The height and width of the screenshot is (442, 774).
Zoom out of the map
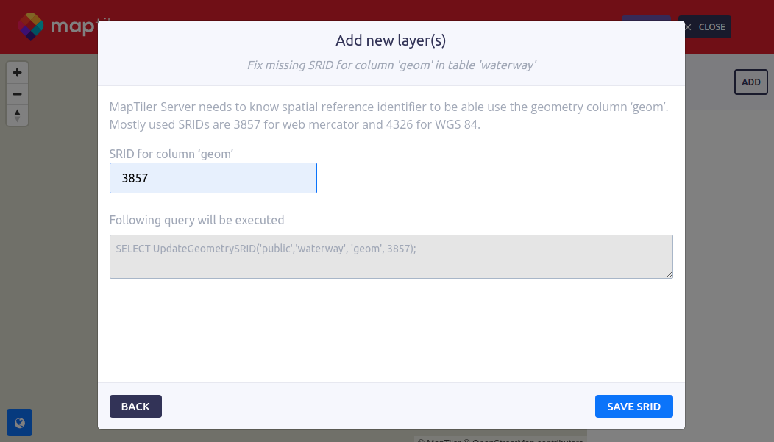pos(17,94)
